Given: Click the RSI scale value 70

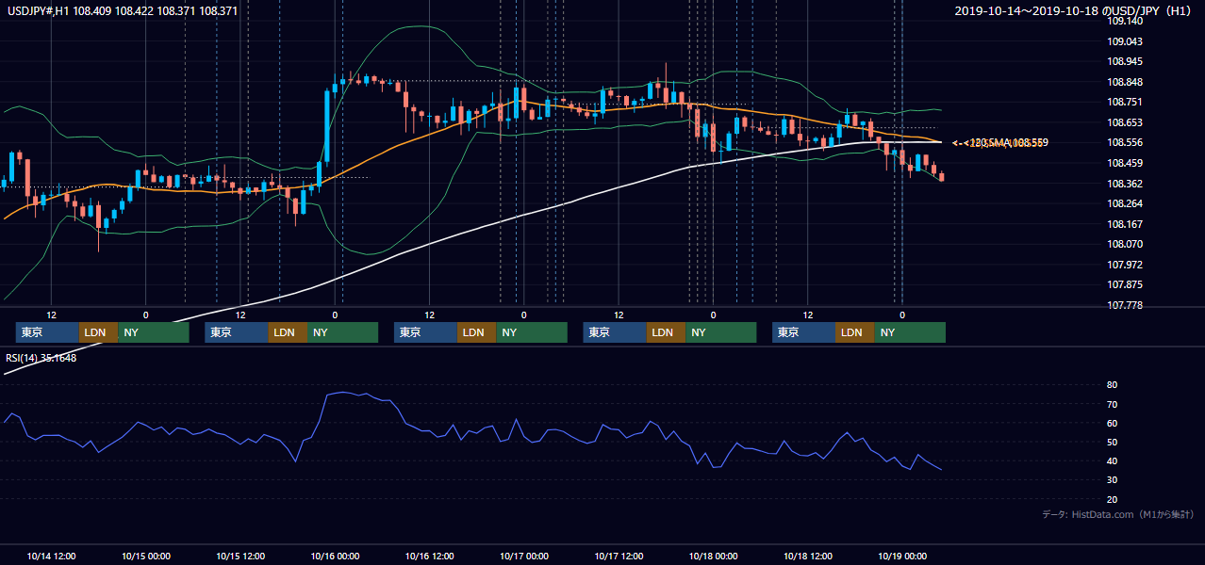Looking at the screenshot, I should tap(1112, 404).
